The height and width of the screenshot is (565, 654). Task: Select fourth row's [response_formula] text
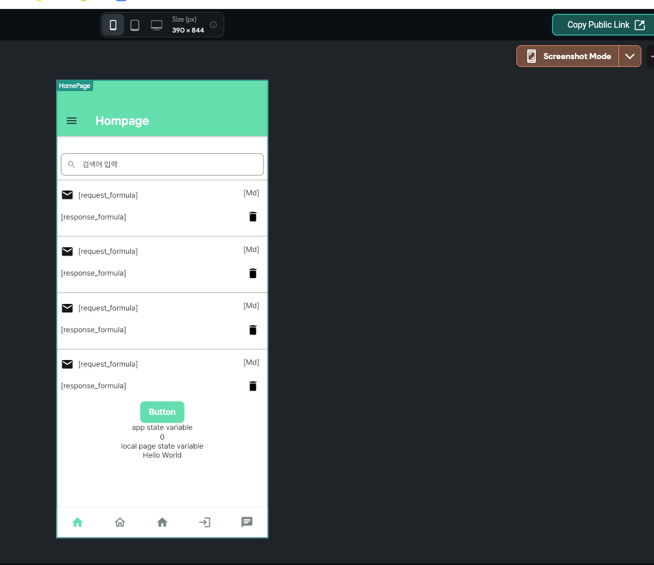(94, 386)
